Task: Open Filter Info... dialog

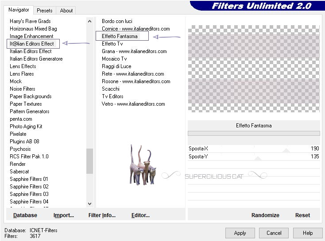Action: click(102, 215)
